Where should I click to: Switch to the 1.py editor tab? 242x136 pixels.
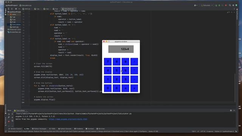click(x=37, y=9)
